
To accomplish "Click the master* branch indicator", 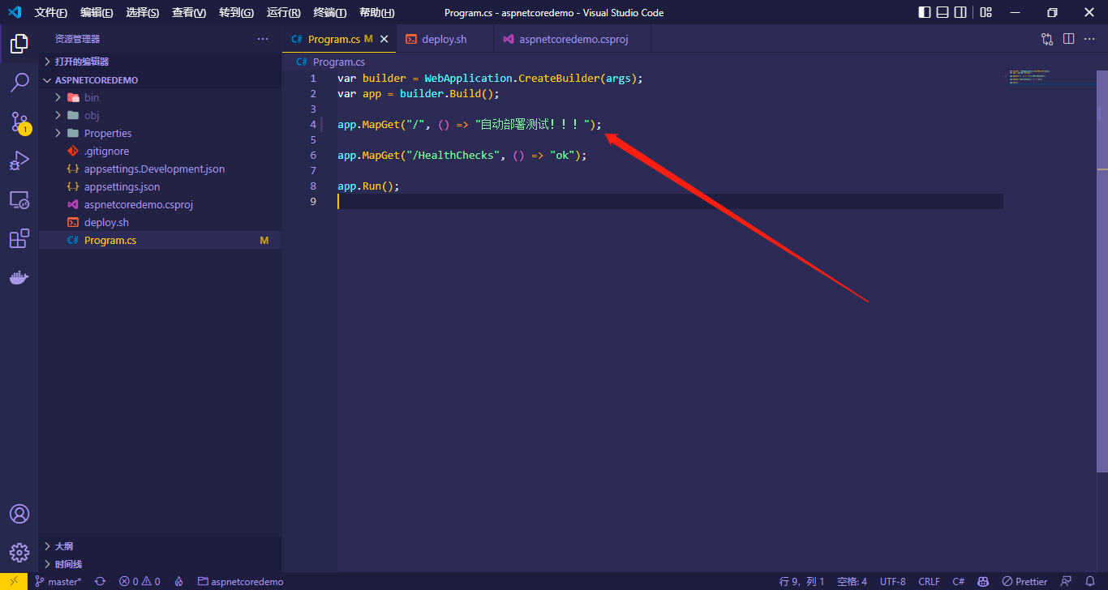I will click(58, 581).
